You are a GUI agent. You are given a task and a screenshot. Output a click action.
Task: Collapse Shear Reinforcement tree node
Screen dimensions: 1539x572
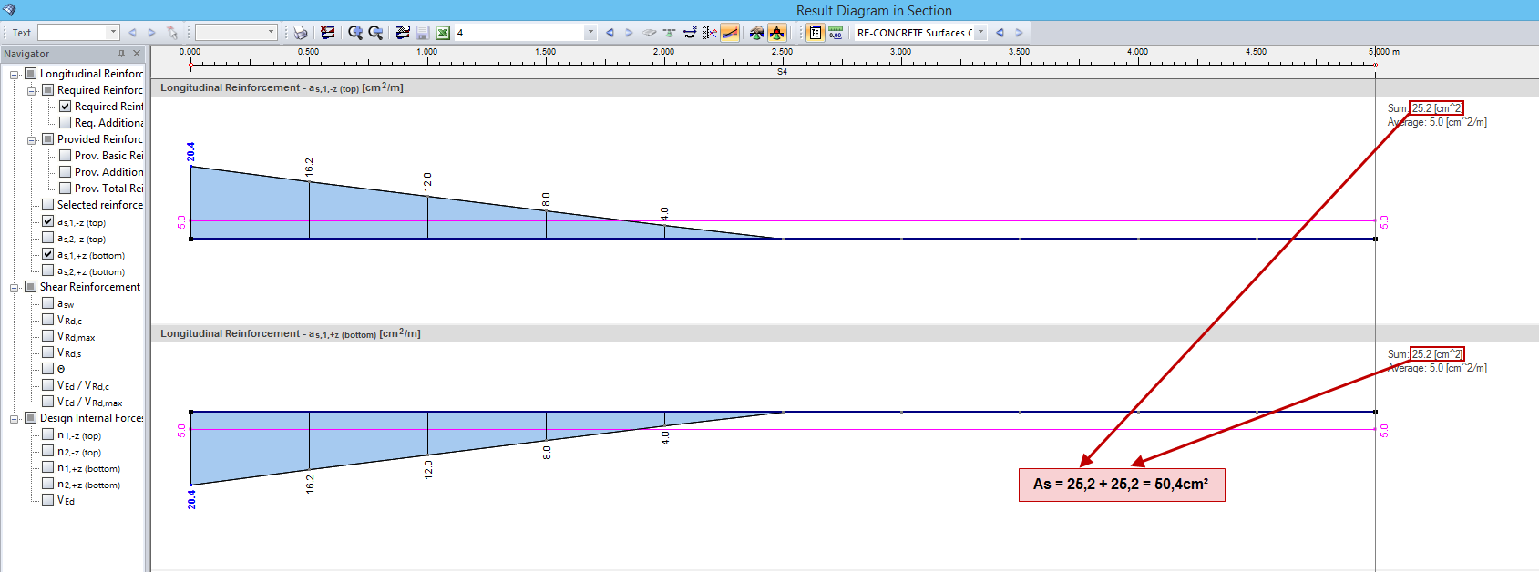(15, 288)
